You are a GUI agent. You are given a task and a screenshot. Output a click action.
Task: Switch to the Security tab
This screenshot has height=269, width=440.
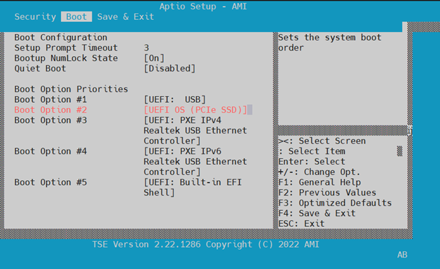coord(35,17)
